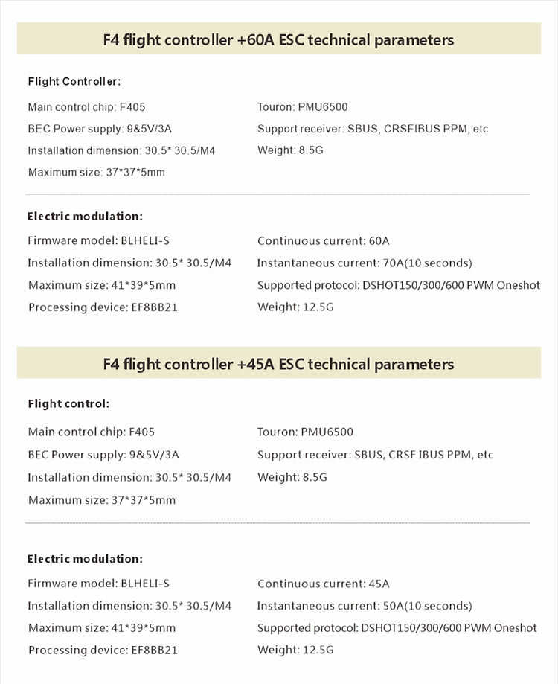Click the 45A section's "Electric modulation:" subheading
The width and height of the screenshot is (558, 684).
85,559
